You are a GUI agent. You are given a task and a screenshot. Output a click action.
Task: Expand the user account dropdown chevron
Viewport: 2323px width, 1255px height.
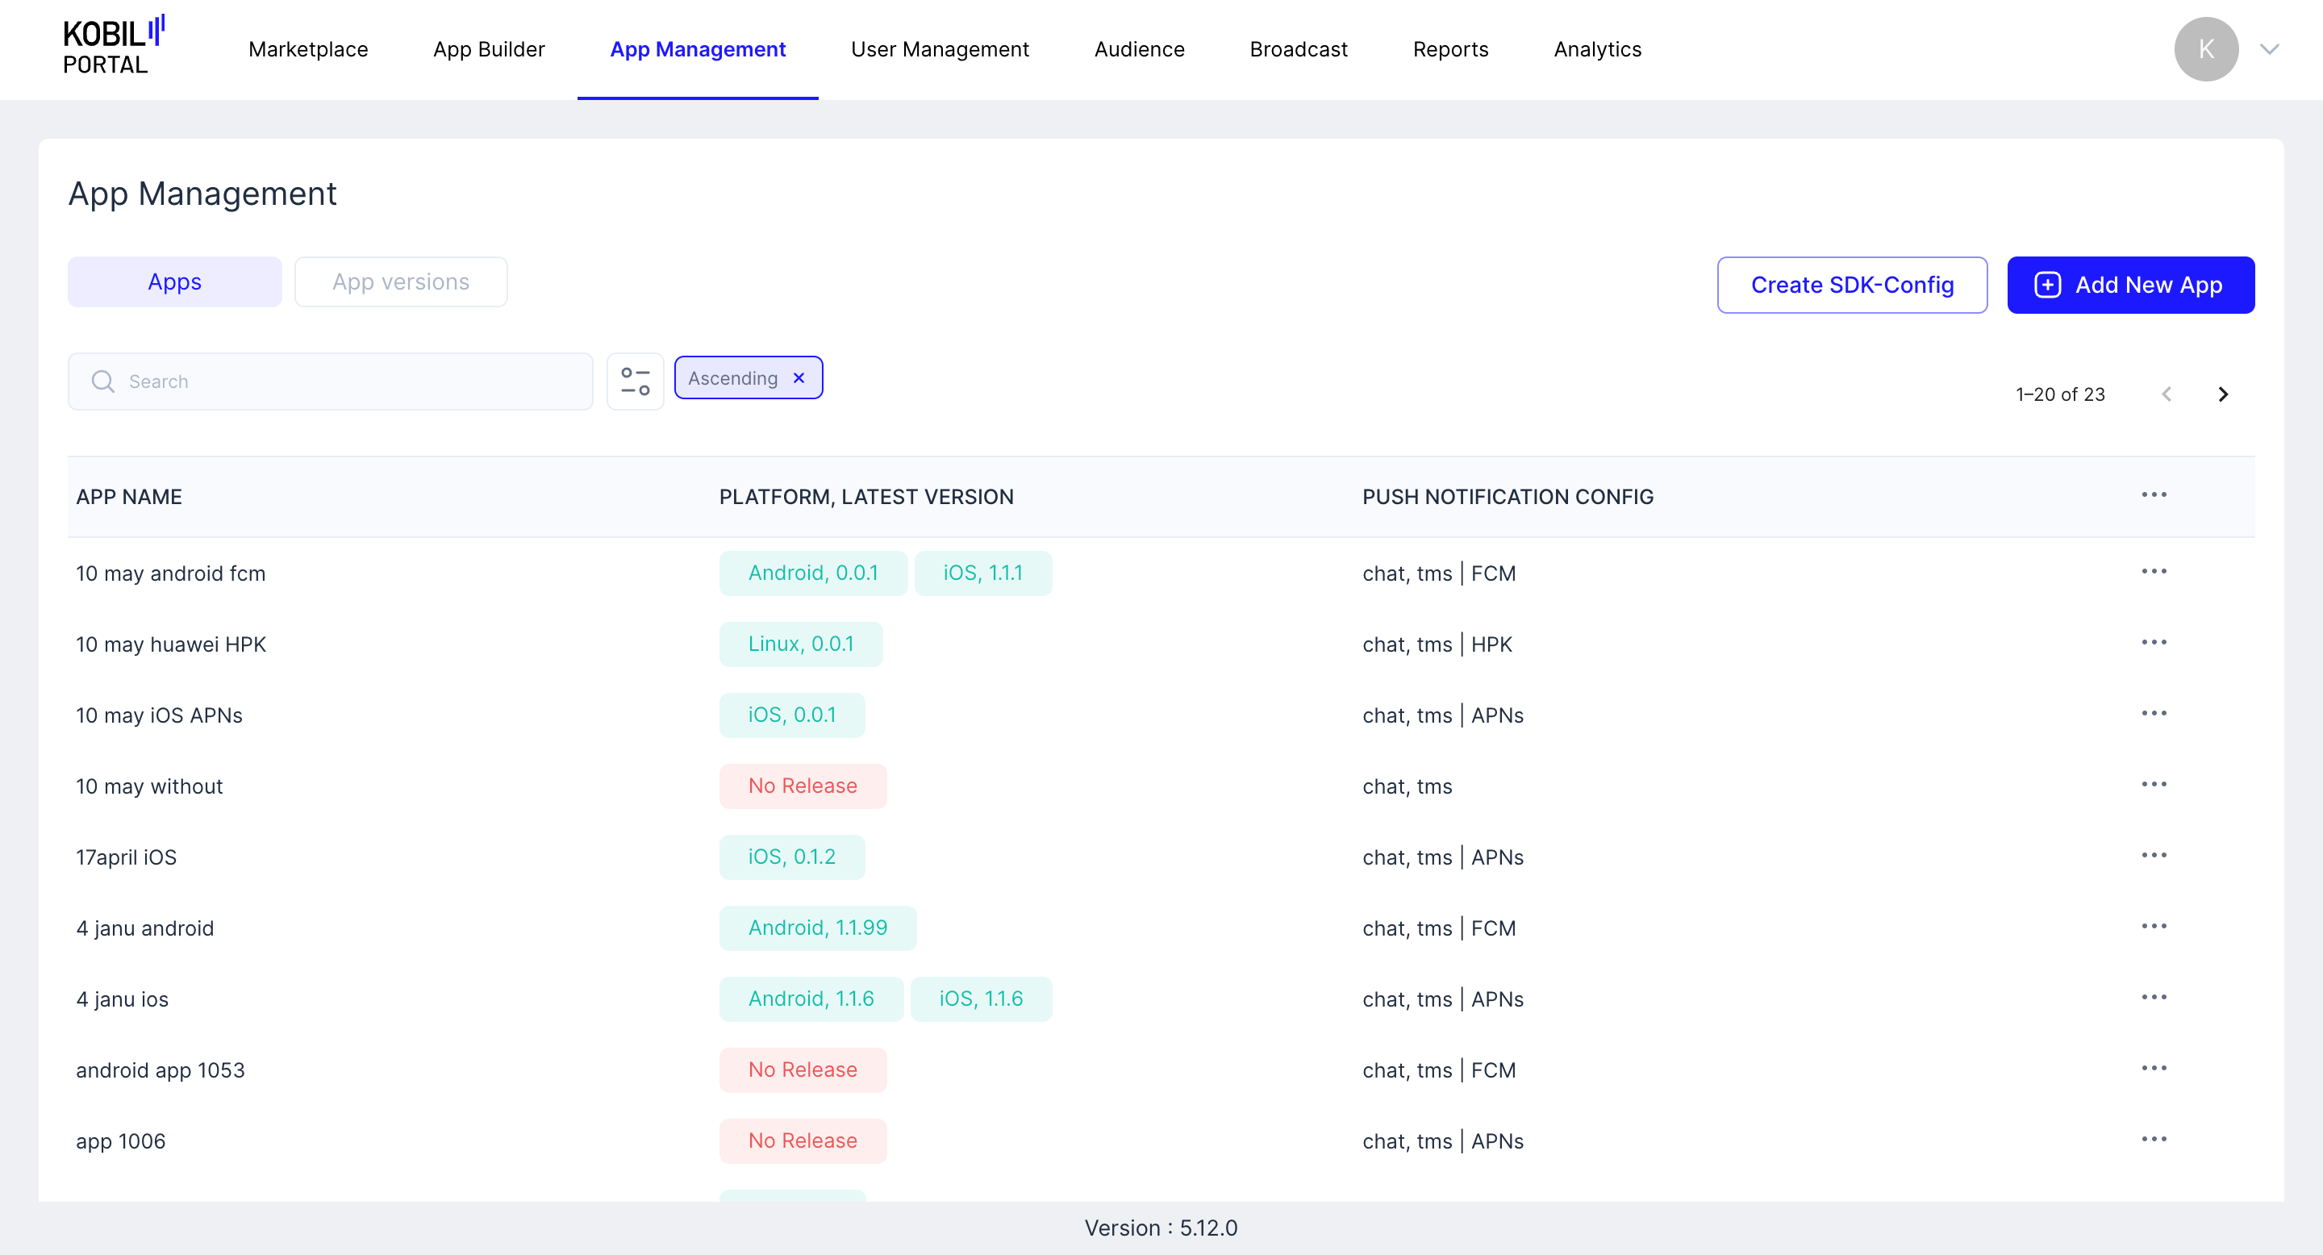coord(2269,49)
